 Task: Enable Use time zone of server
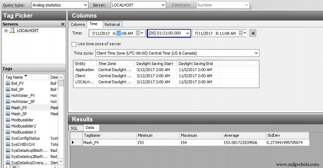[x=74, y=44]
